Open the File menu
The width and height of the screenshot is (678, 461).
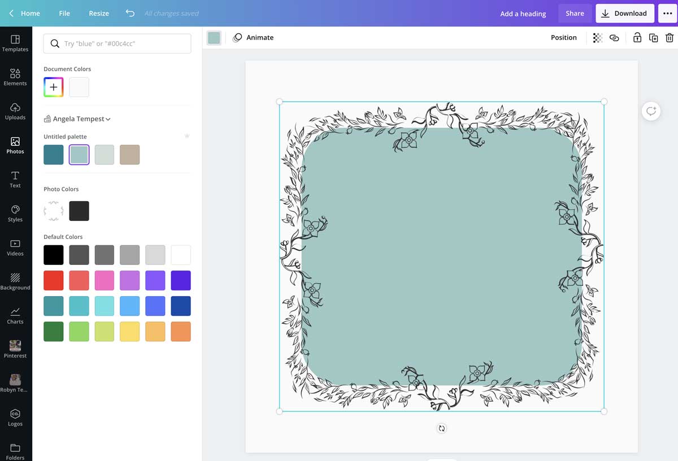click(x=64, y=13)
